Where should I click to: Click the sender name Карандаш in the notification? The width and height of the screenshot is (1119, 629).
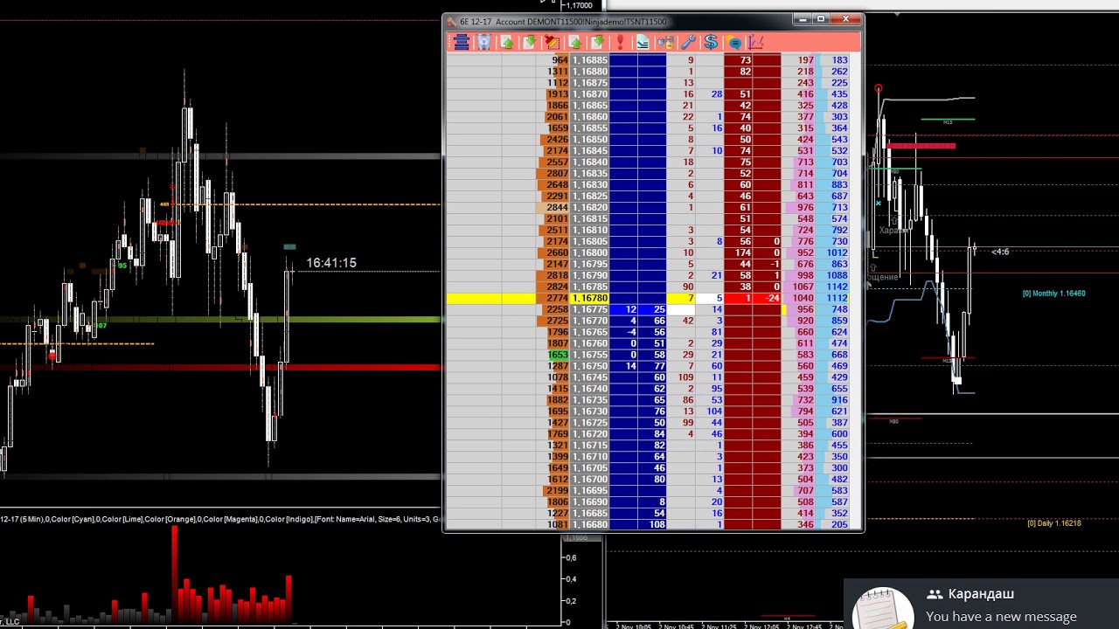click(x=981, y=594)
